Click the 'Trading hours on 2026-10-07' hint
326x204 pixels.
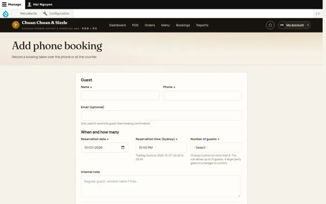coord(160,157)
